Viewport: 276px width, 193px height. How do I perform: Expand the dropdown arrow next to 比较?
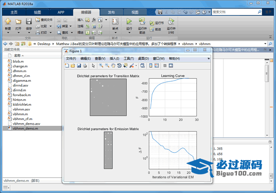tap(51, 26)
